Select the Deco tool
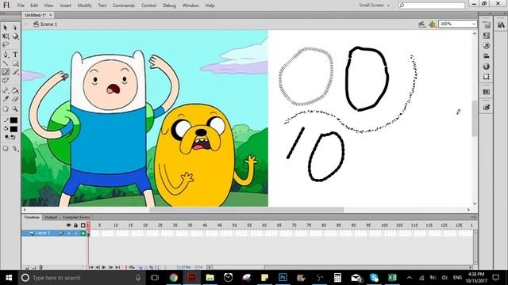The width and height of the screenshot is (508, 285). [6, 81]
